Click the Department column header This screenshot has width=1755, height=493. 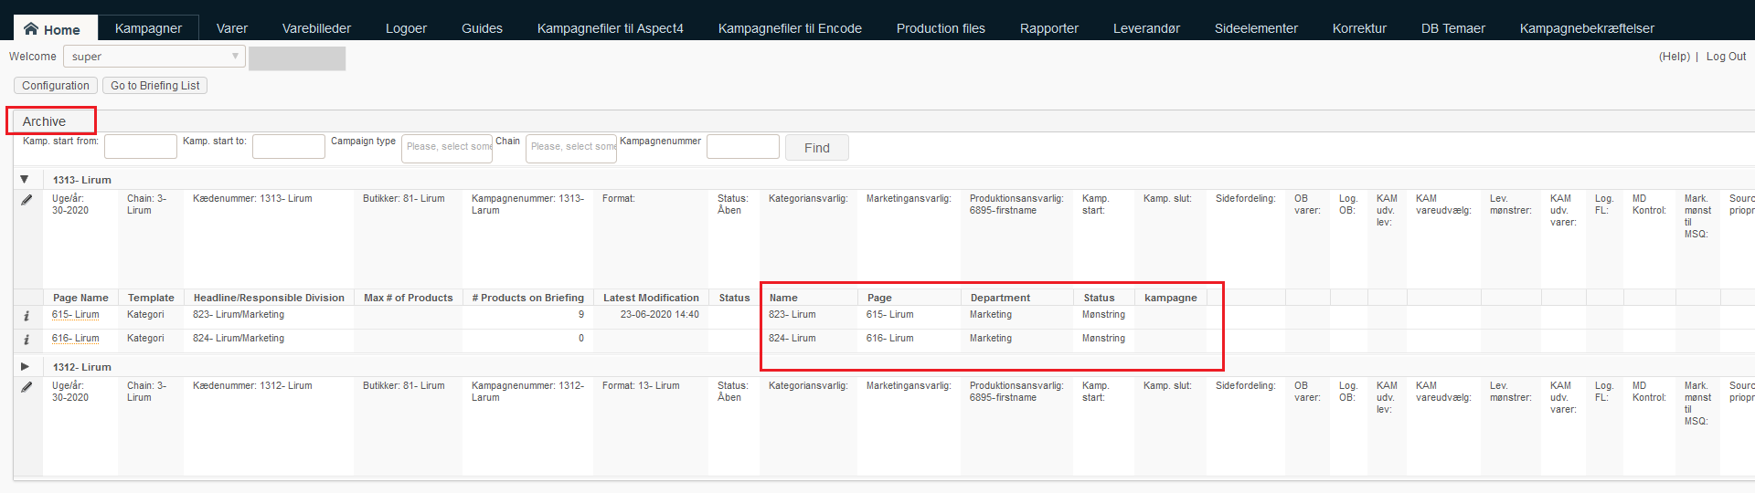pyautogui.click(x=1000, y=298)
